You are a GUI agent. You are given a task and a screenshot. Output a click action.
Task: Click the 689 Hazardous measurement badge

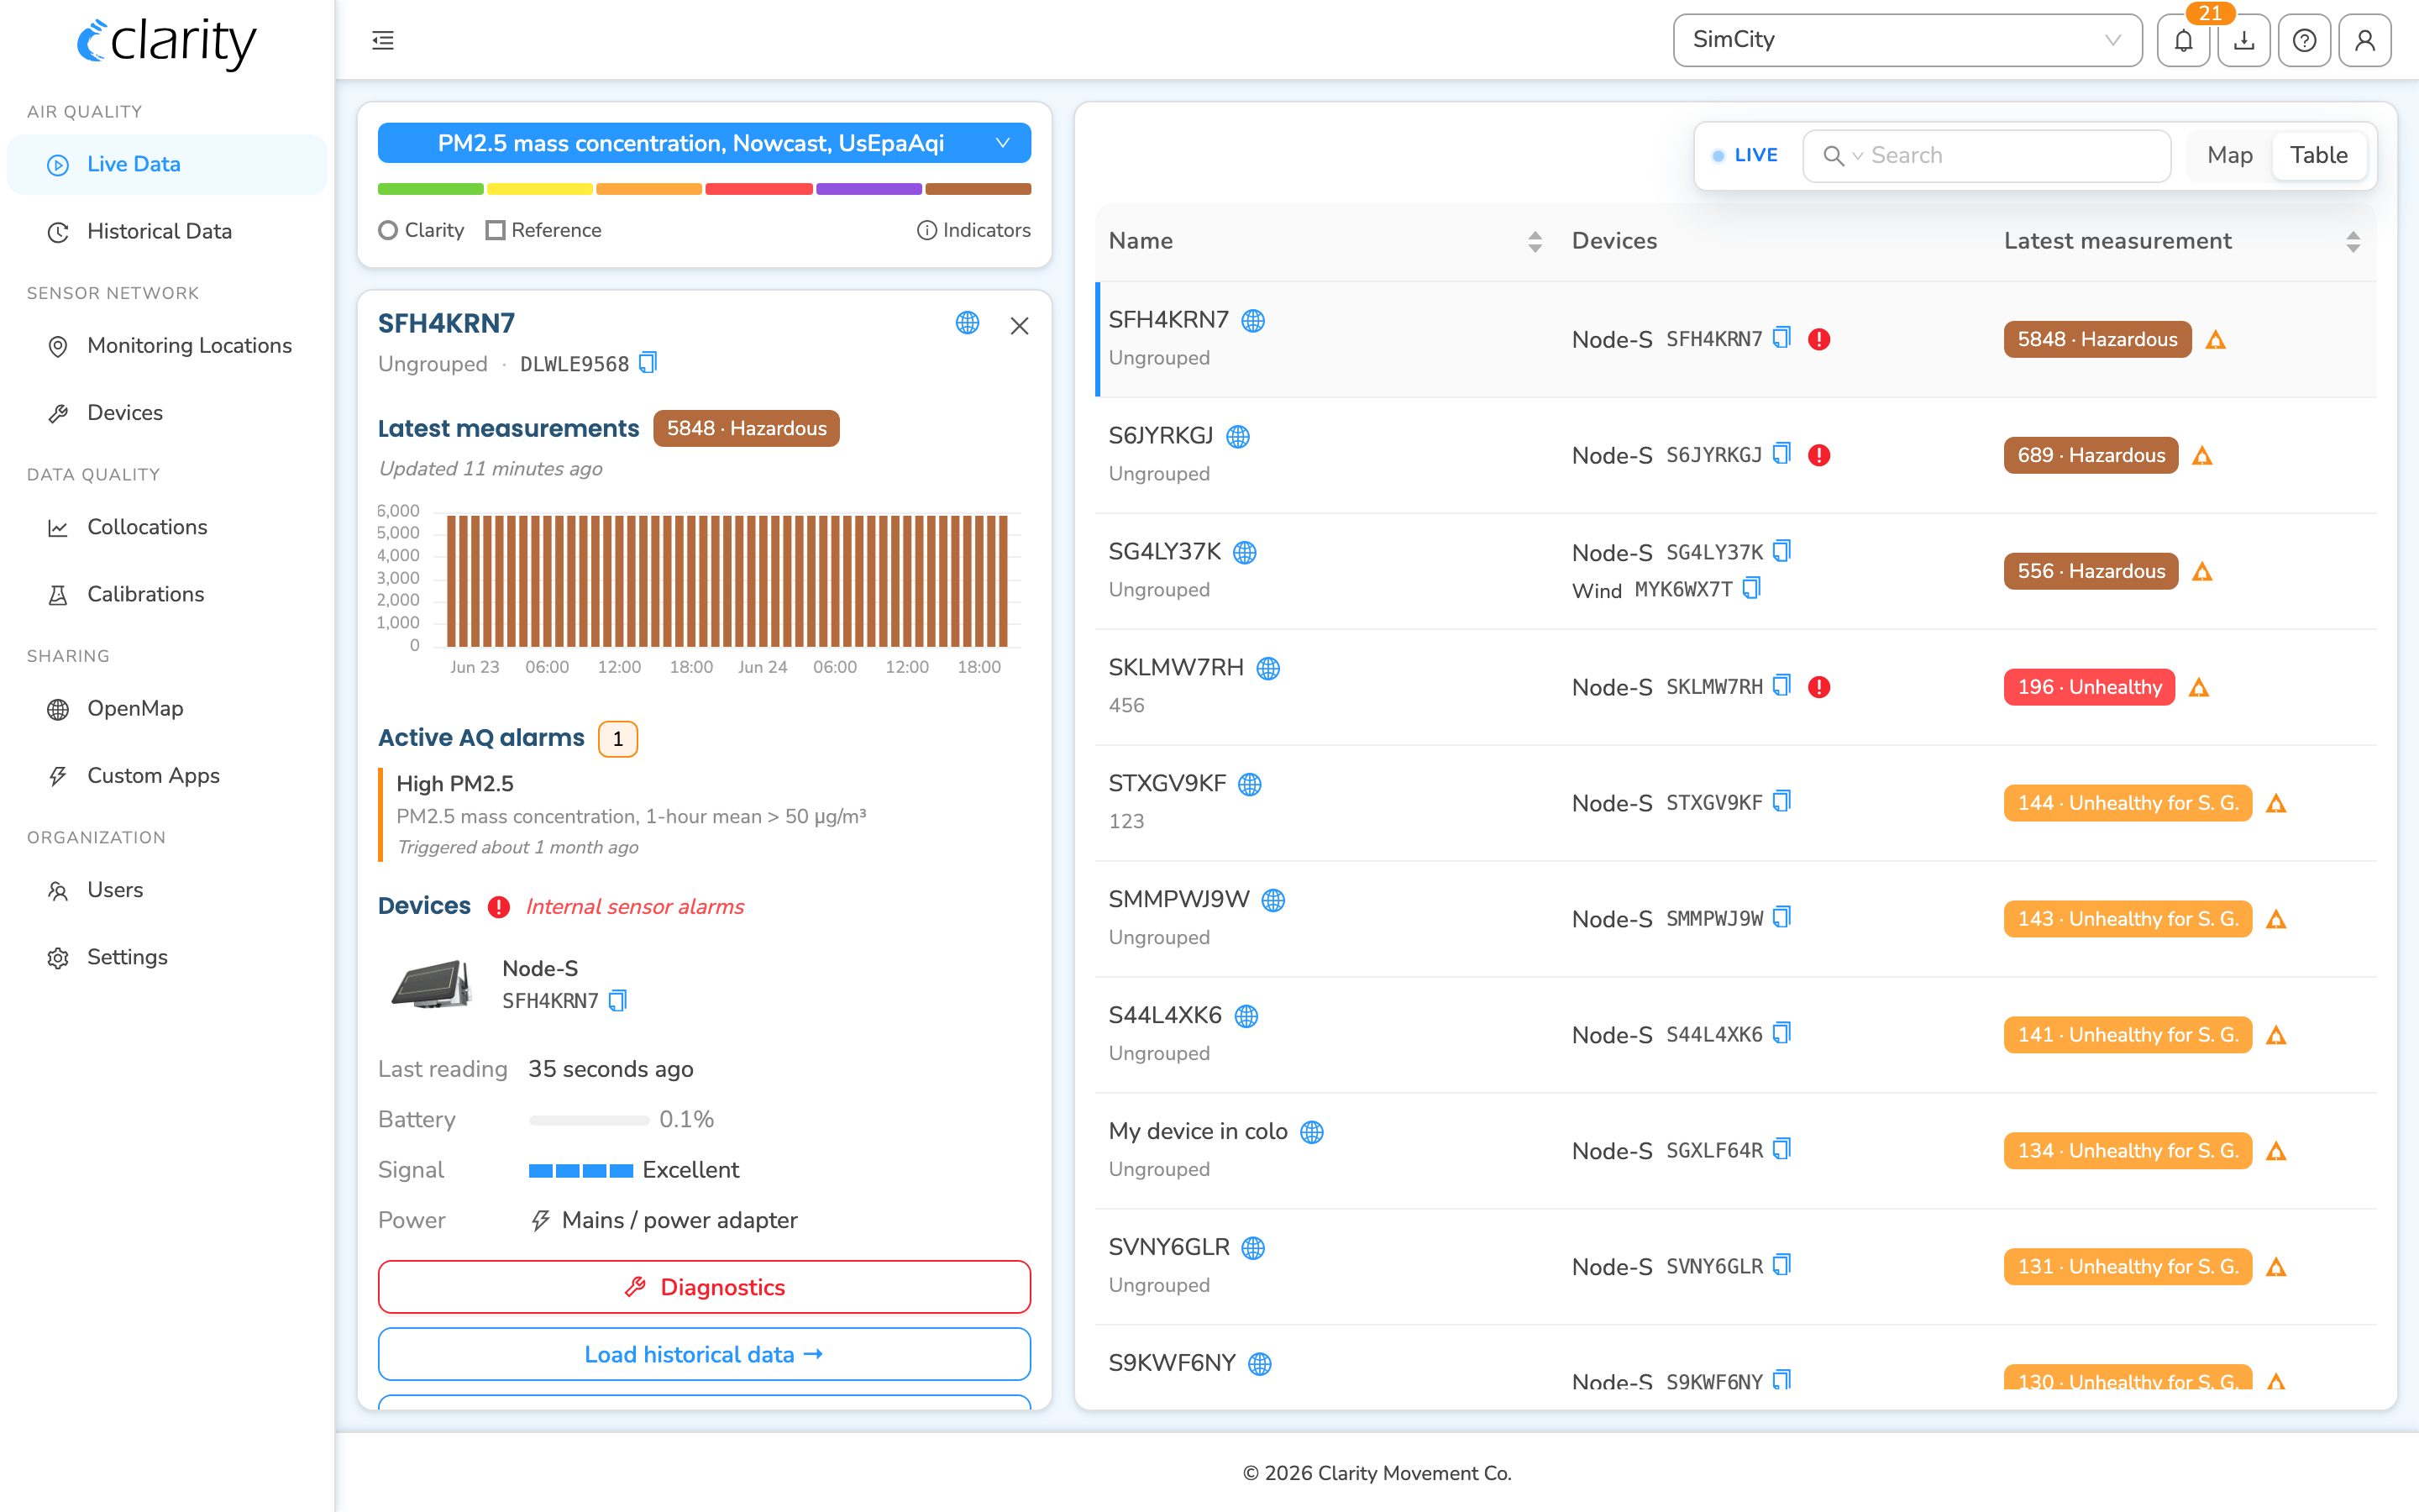click(2090, 455)
